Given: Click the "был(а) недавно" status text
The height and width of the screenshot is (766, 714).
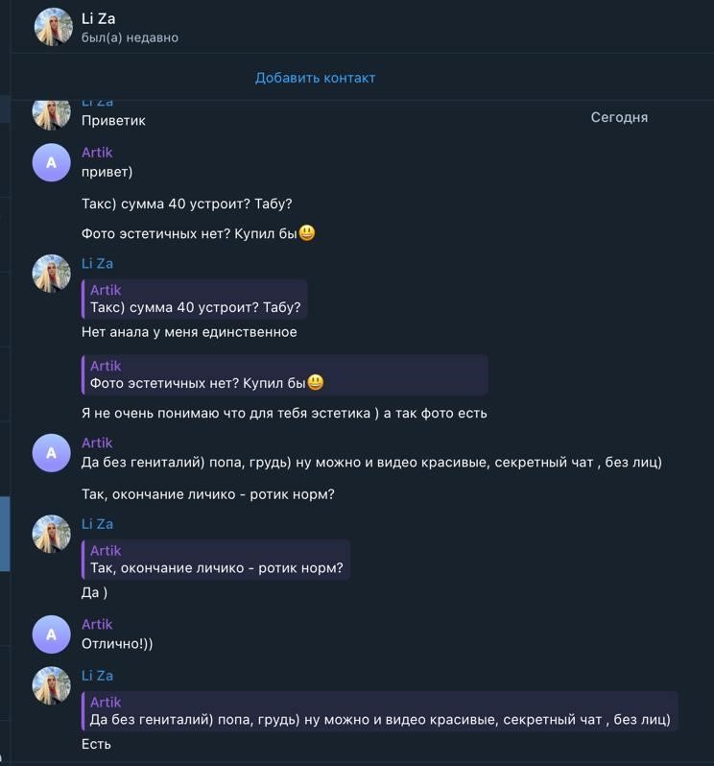Looking at the screenshot, I should click(130, 37).
